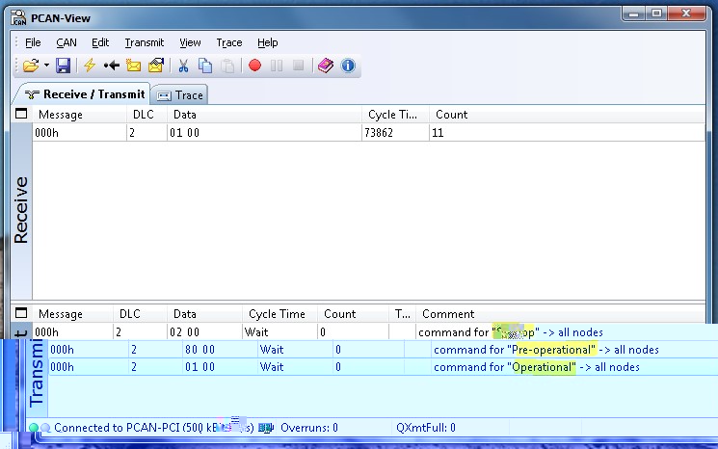
Task: Open the Edit menu
Action: coord(100,42)
